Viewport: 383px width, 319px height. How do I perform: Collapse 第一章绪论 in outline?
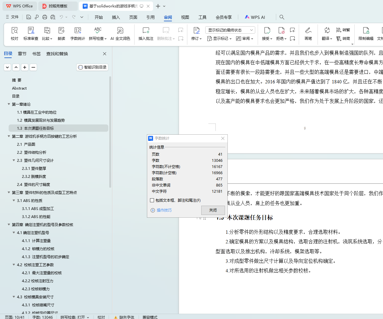click(9, 104)
